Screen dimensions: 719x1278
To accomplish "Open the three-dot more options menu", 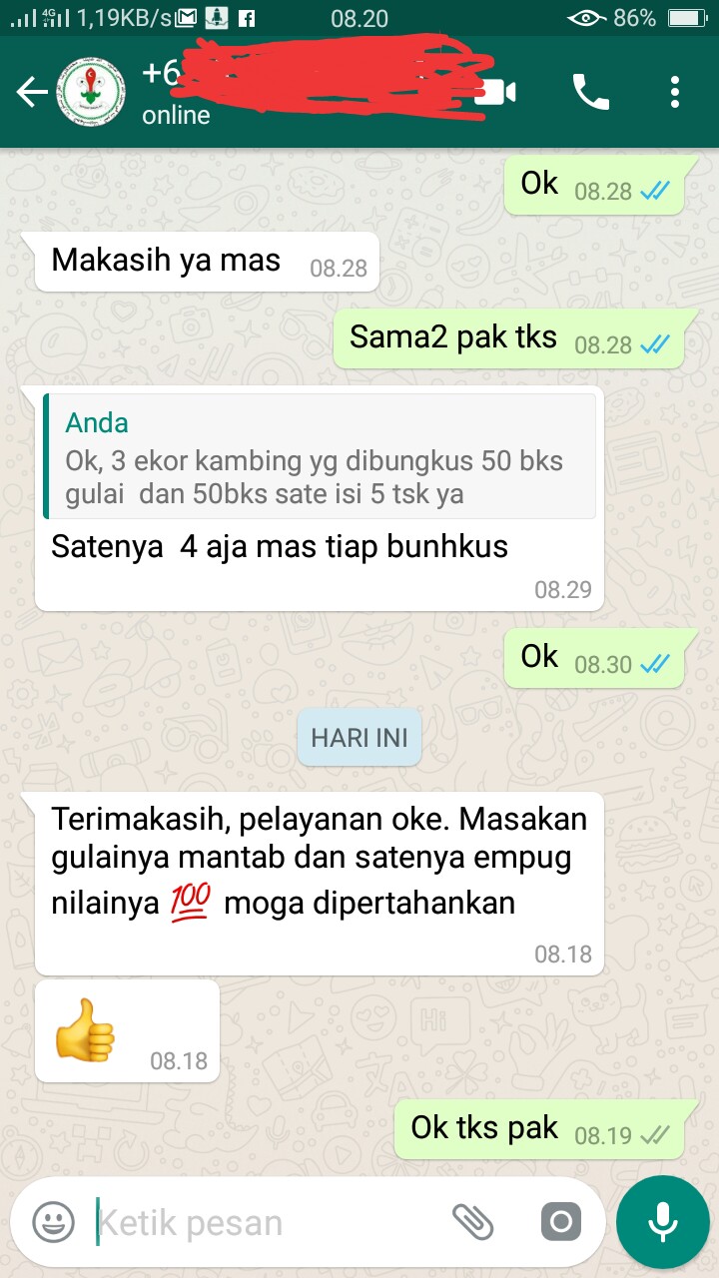I will 675,93.
